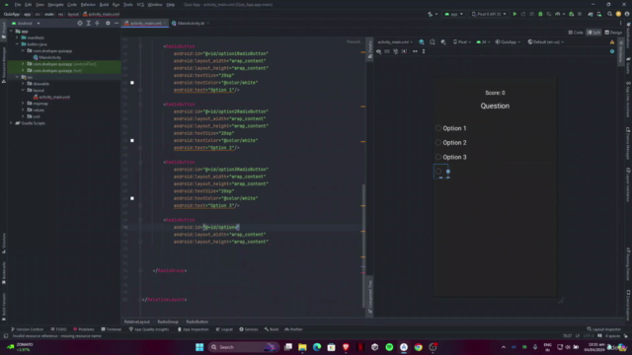
Task: Click Select Opened File target icon in Project panel
Action: pos(80,24)
